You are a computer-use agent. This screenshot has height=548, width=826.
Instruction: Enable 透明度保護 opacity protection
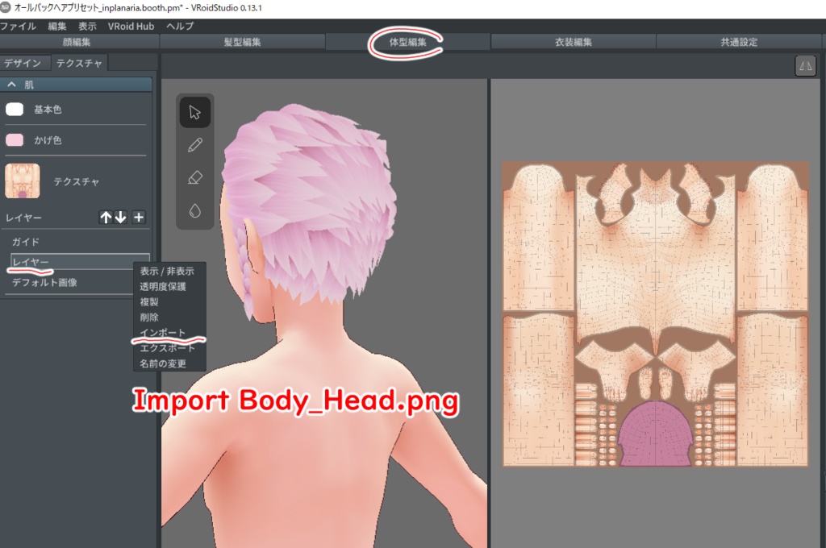tap(162, 287)
